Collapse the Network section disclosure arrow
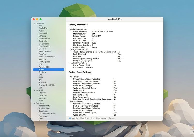 34,90
